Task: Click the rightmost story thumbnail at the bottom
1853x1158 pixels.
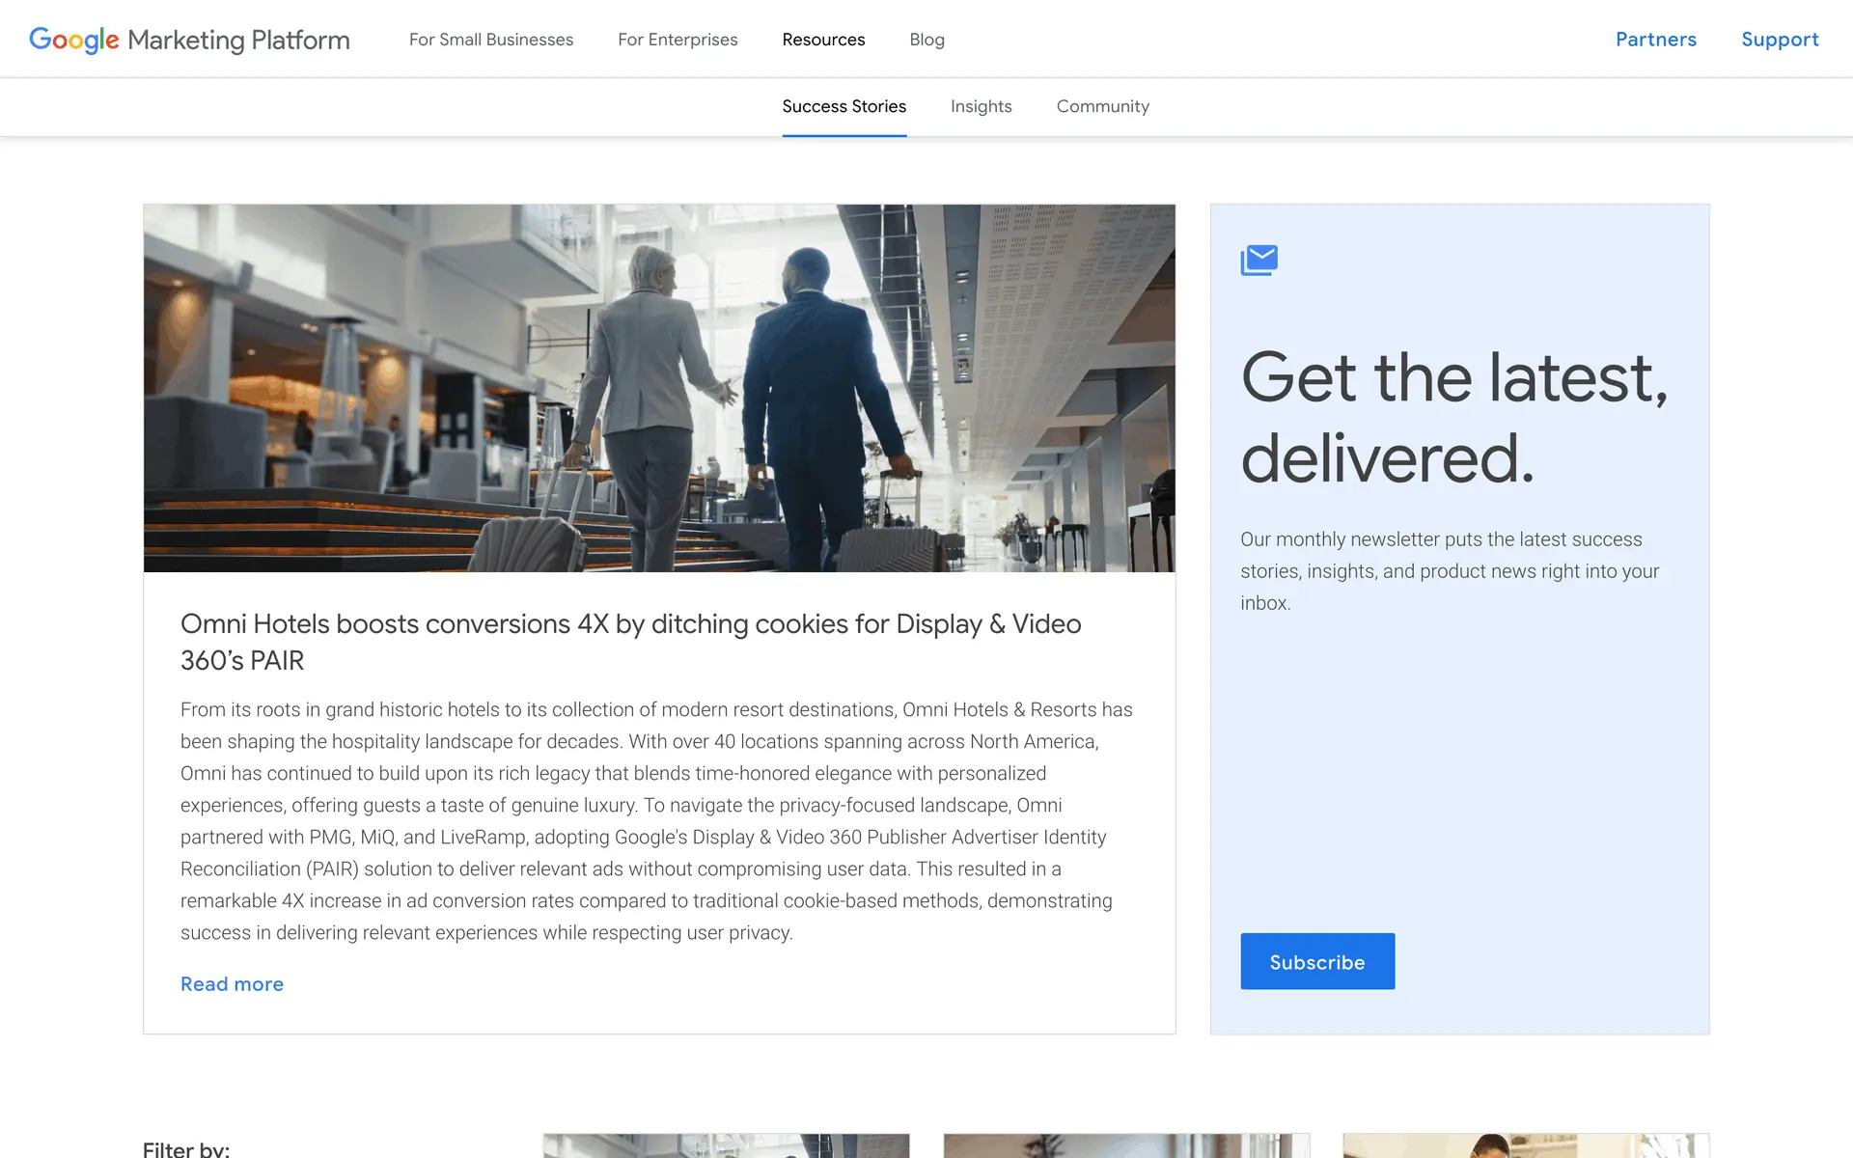Action: tap(1526, 1145)
